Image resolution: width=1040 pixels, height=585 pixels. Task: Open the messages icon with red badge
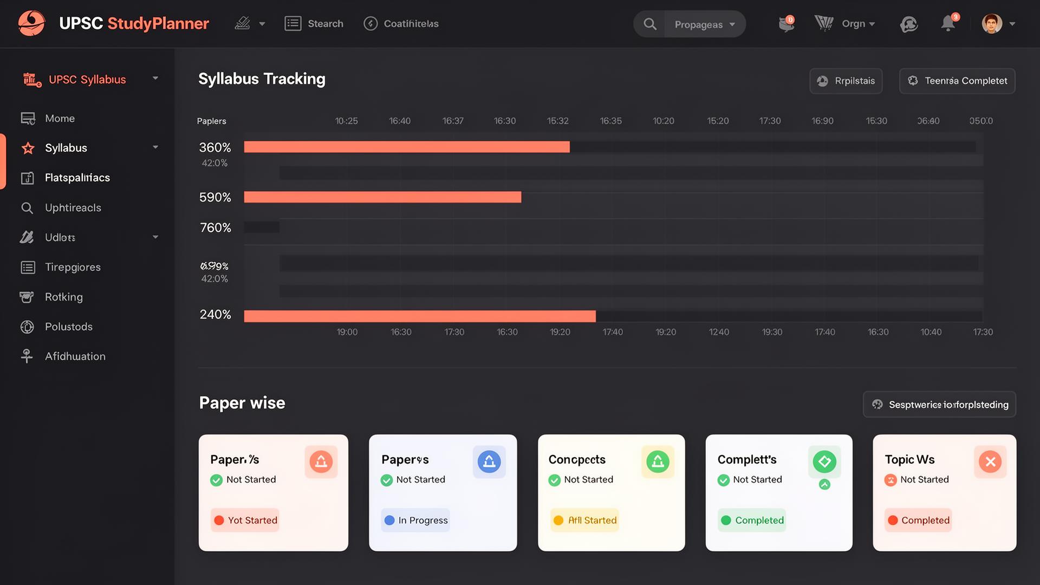[786, 23]
